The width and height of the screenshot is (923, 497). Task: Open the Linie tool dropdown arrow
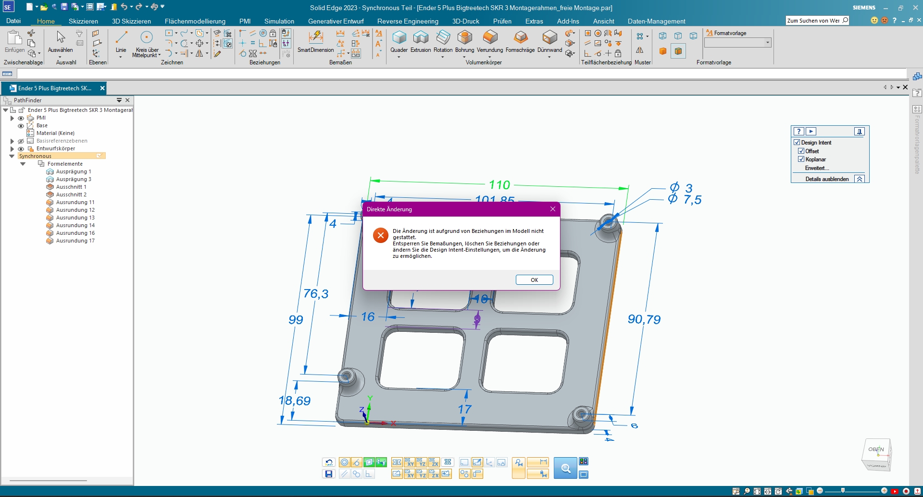[x=121, y=57]
